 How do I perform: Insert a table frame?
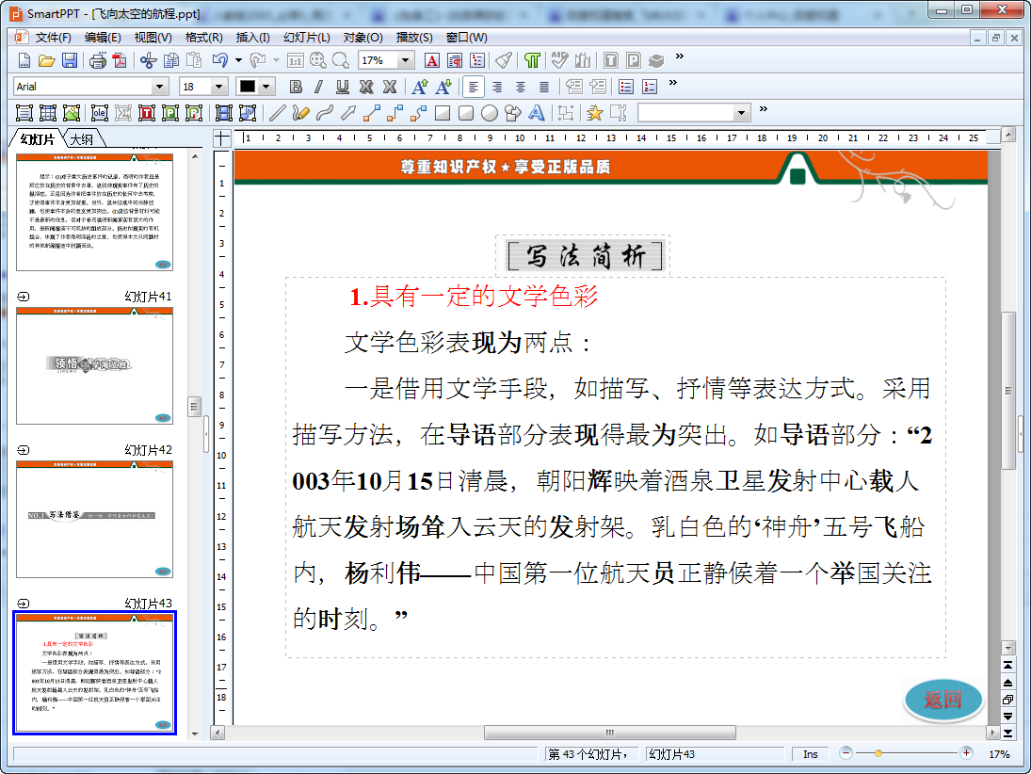(48, 113)
